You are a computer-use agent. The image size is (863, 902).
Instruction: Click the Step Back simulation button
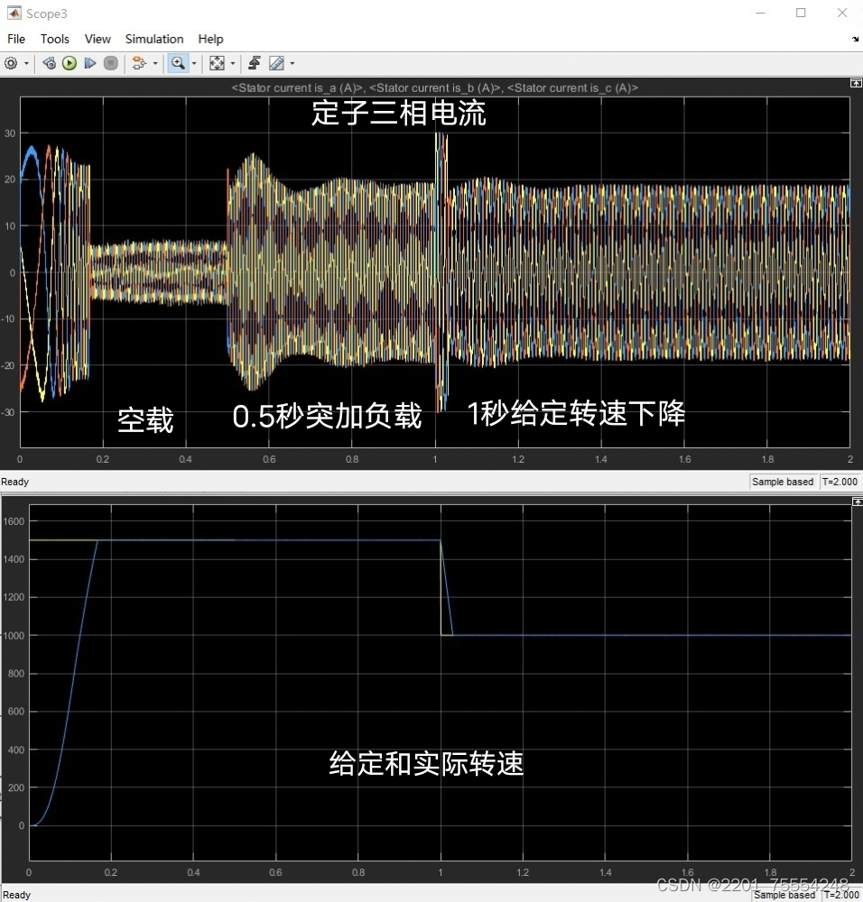[50, 63]
